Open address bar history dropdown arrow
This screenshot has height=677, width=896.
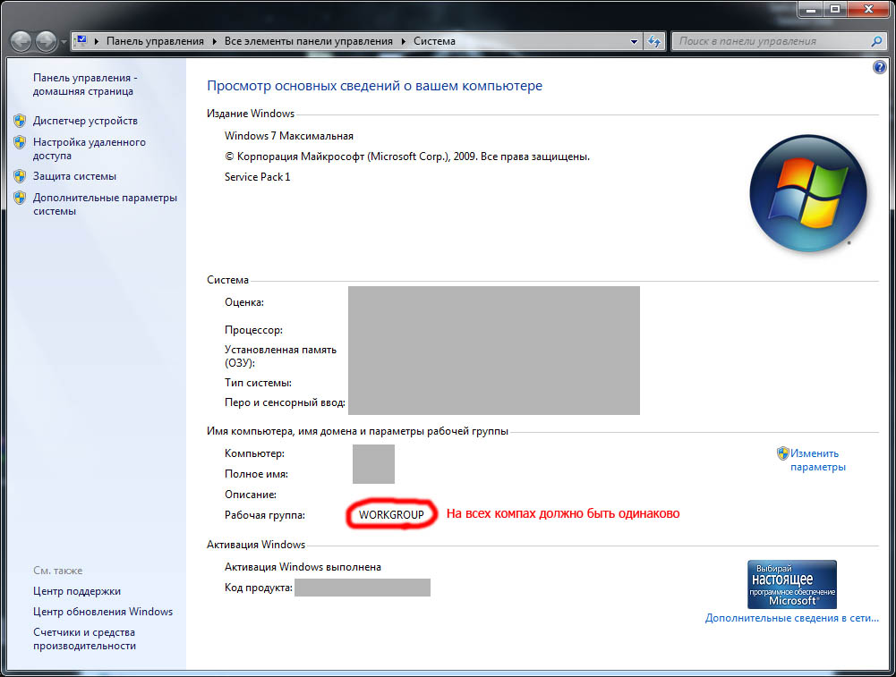(634, 42)
